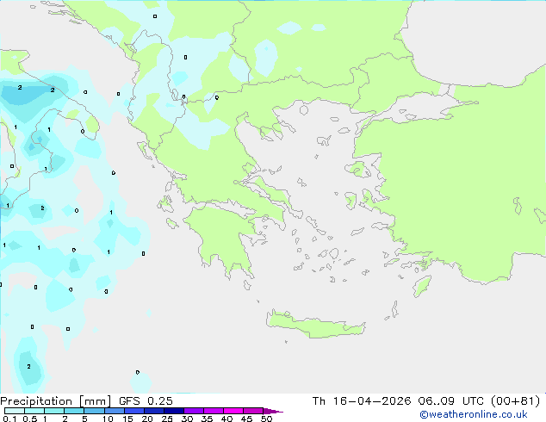The width and height of the screenshot is (546, 422).
Task: Open the weatheronline.co.uk copyright link
Action: coord(474,414)
